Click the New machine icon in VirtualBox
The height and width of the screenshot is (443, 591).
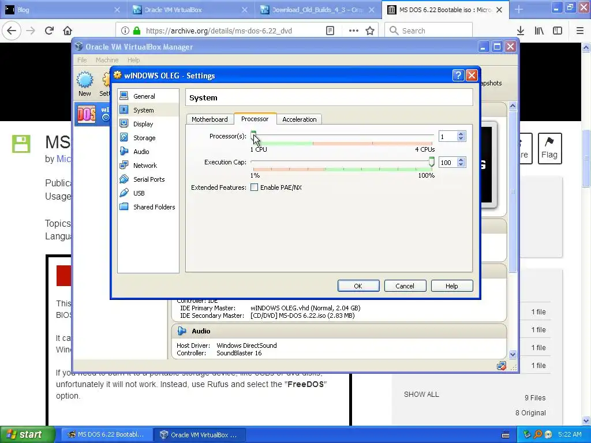[84, 84]
